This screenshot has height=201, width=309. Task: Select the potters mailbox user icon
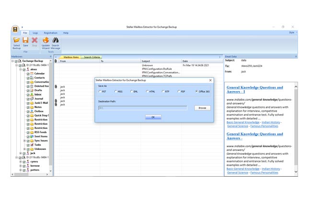click(x=28, y=170)
